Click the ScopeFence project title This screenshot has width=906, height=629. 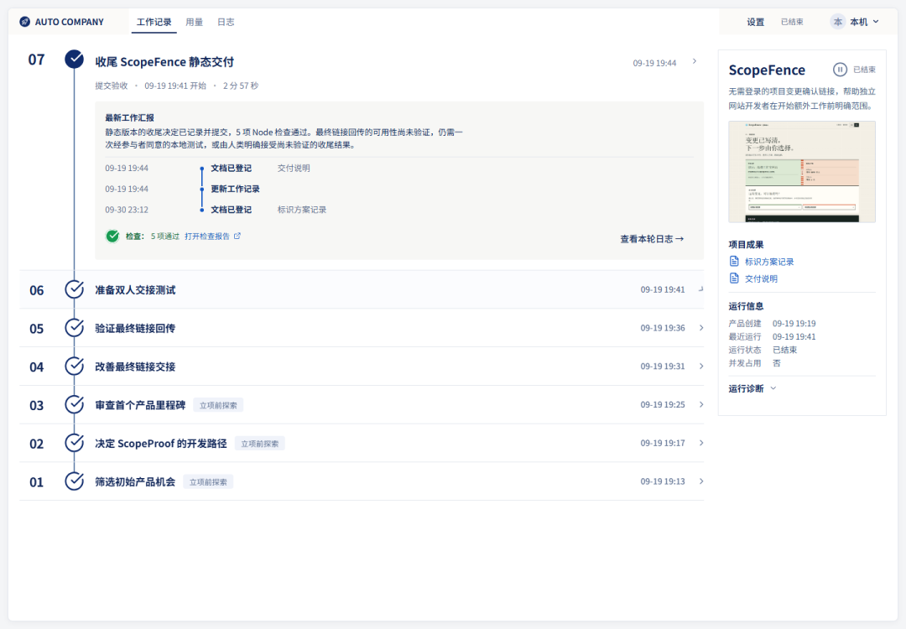pyautogui.click(x=767, y=70)
